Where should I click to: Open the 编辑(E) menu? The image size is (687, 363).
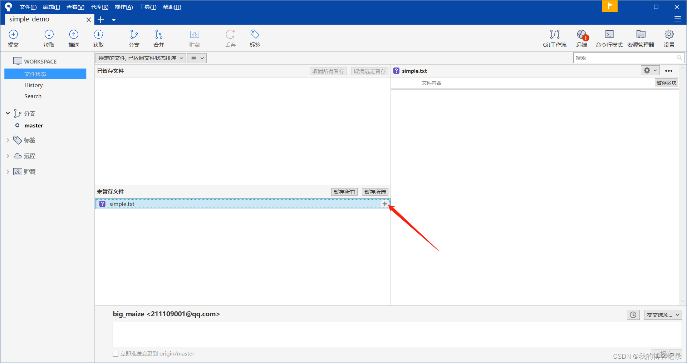pos(51,7)
